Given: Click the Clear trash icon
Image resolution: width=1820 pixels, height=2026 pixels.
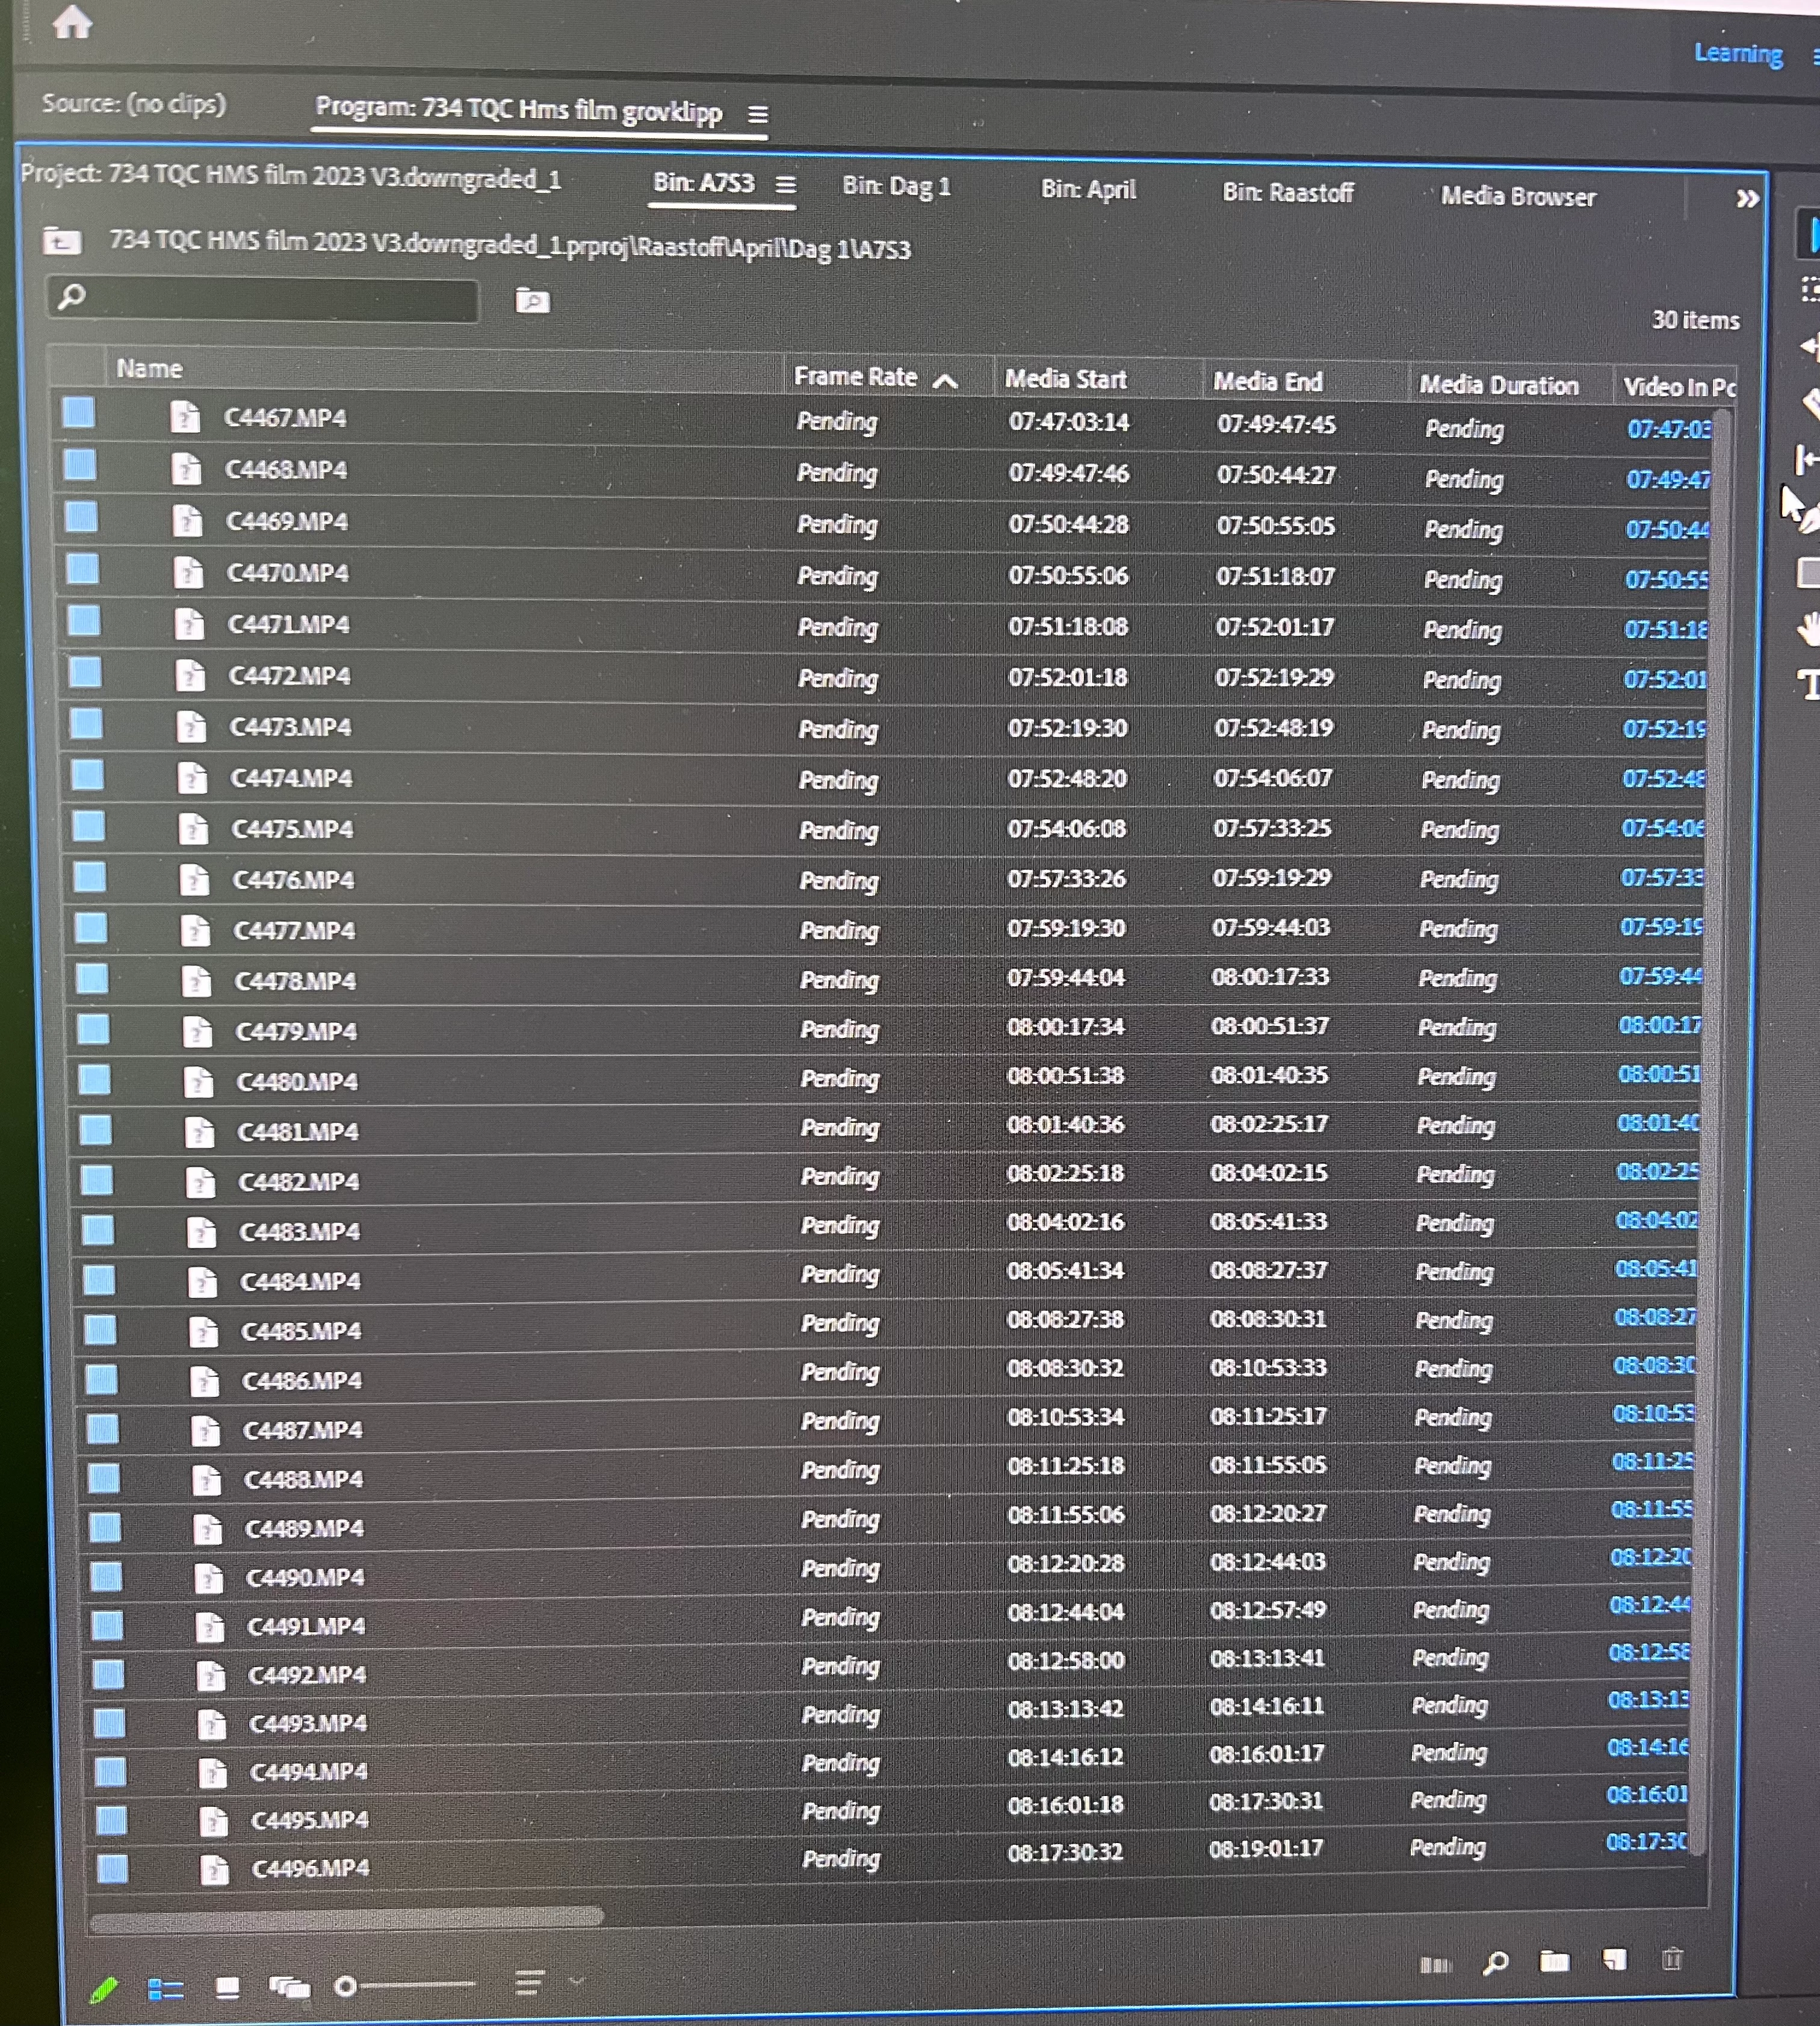Looking at the screenshot, I should click(x=1672, y=1958).
